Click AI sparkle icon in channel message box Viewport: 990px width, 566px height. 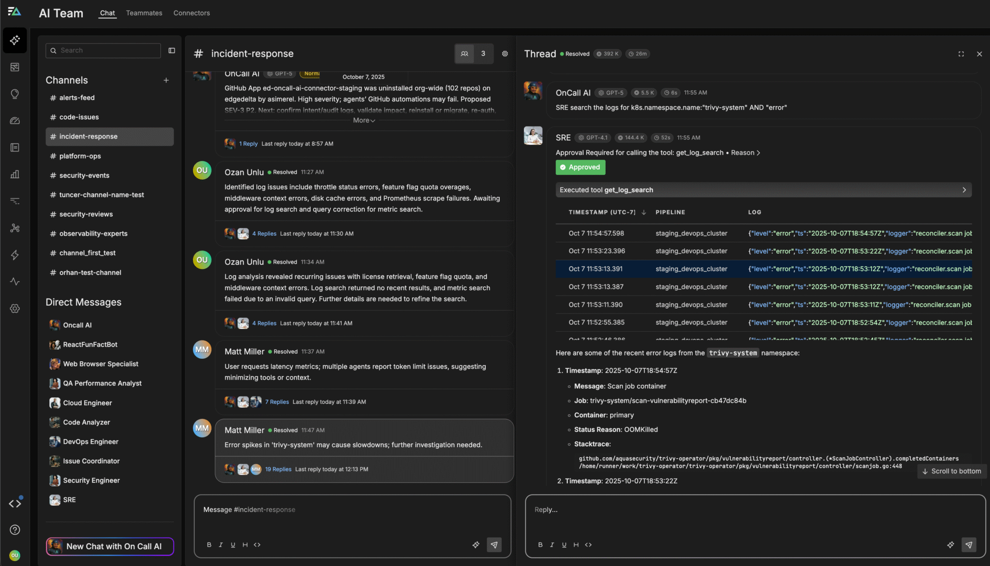[476, 545]
